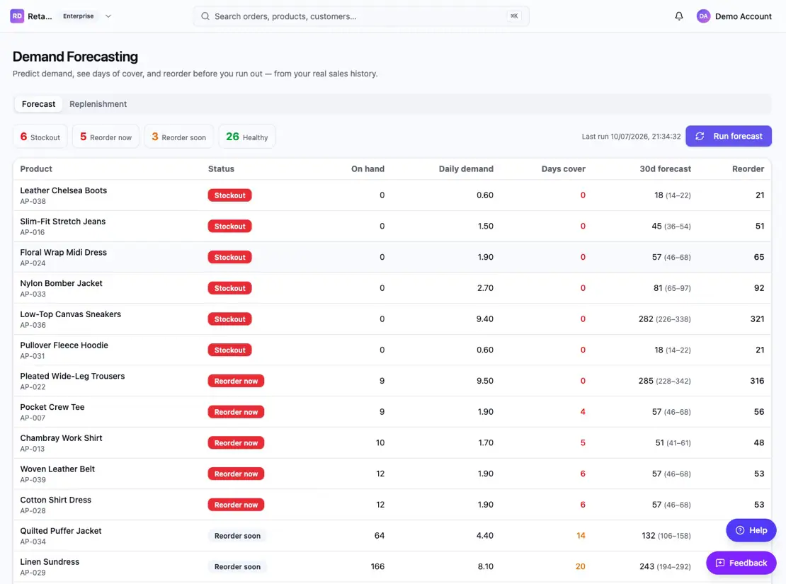
Task: Select Cotton Shirt Dress product
Action: pyautogui.click(x=56, y=500)
